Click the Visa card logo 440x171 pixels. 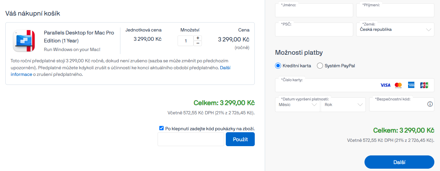385,85
